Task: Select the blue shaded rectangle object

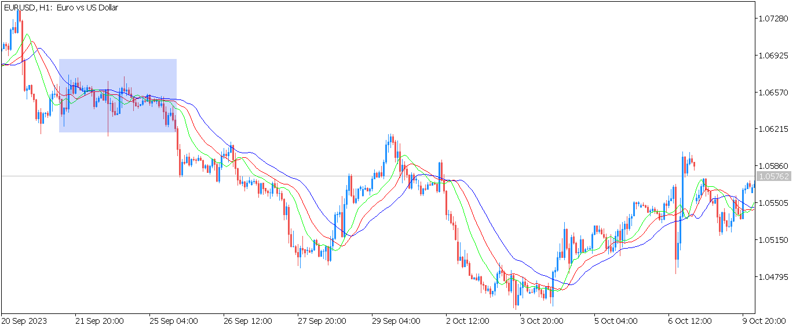Action: [118, 95]
